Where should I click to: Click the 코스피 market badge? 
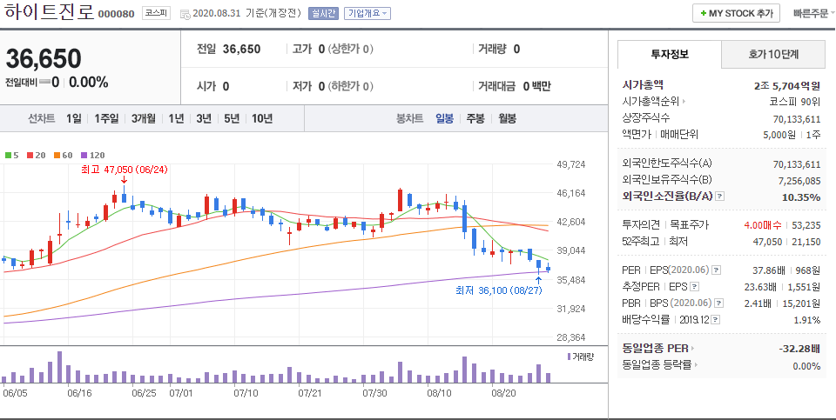156,14
